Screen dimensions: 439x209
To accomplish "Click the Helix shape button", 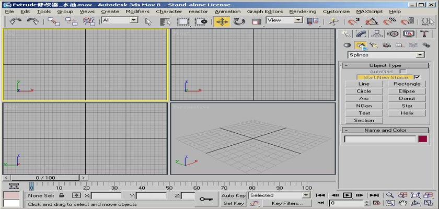I will click(407, 113).
